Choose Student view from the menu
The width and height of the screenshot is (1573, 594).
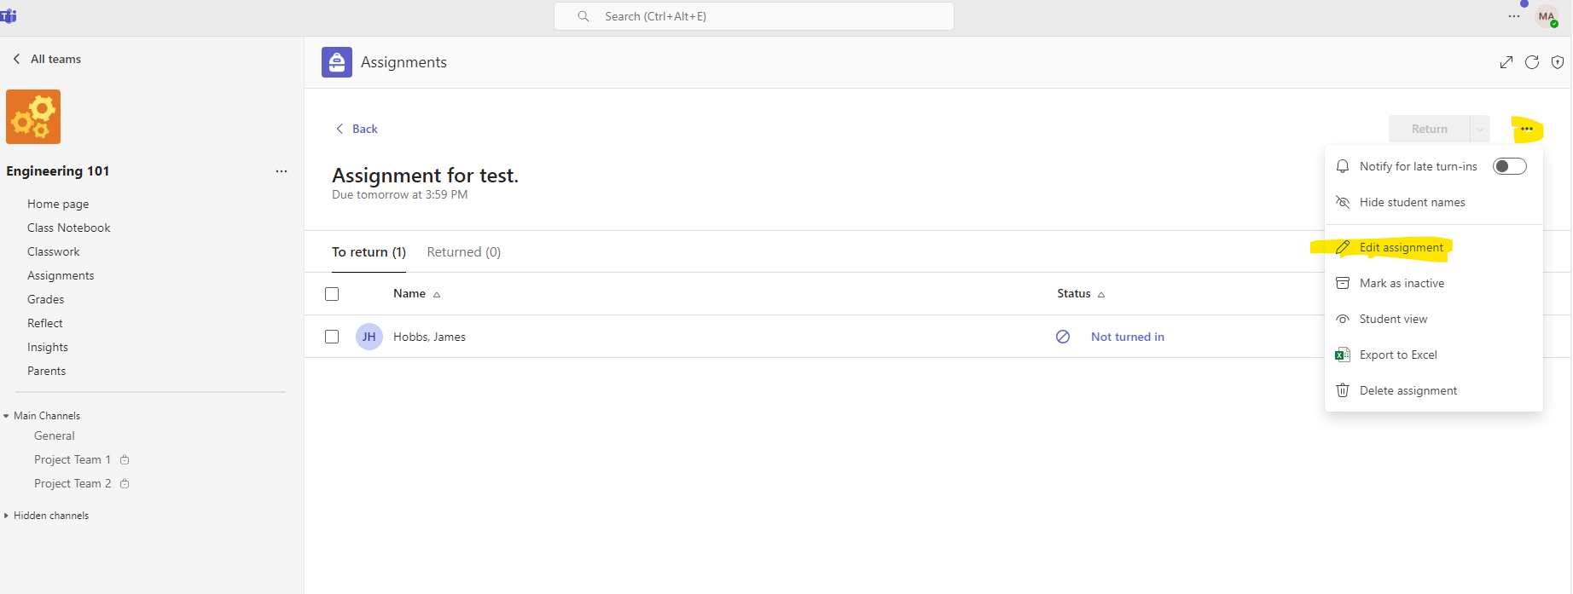pyautogui.click(x=1433, y=319)
